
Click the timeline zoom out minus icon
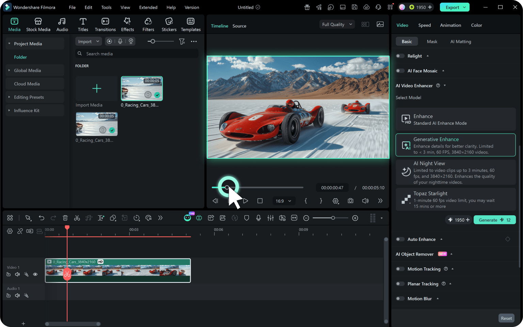pyautogui.click(x=306, y=218)
